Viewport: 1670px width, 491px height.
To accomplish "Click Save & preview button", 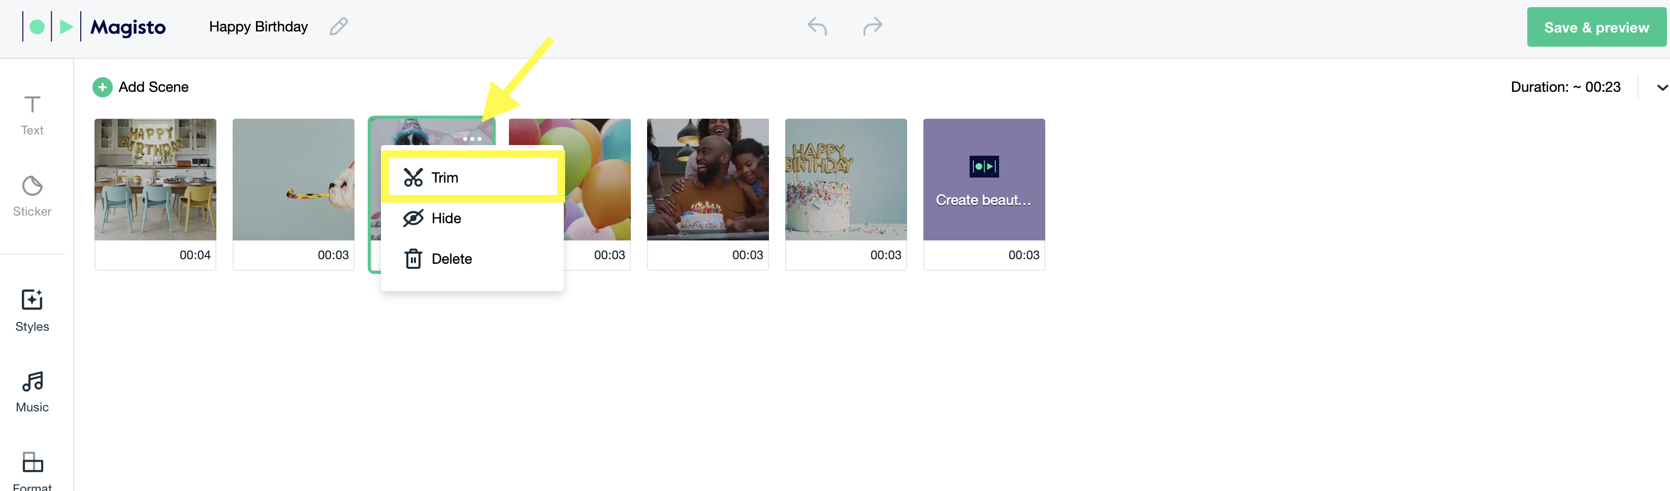I will coord(1596,27).
